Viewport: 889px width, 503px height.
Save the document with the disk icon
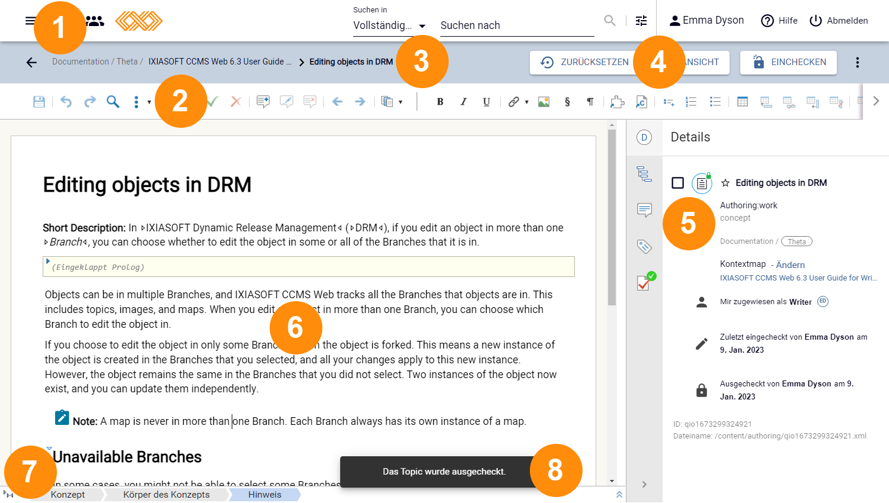click(x=39, y=102)
